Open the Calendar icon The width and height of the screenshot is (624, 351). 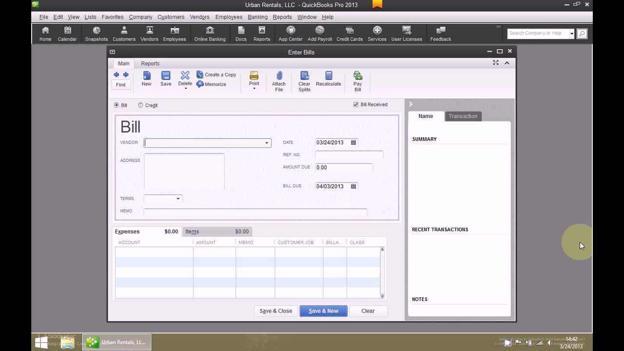point(67,34)
